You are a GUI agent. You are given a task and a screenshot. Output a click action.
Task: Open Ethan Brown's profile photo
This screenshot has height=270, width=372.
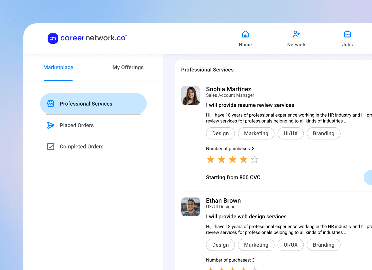pos(190,207)
